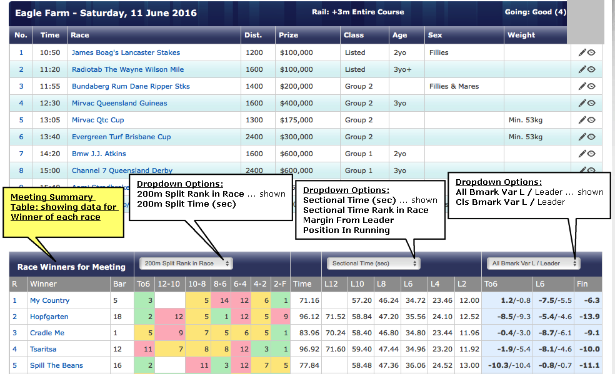615x374 pixels.
Task: Open winner Hopfgarten link
Action: coord(49,317)
